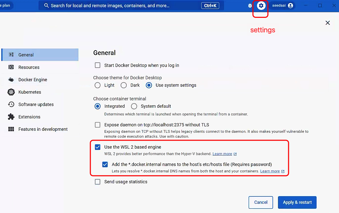Viewport: 339px width, 213px height.
Task: Uncheck Add *.docker.internal names to hosts file
Action: 105,164
